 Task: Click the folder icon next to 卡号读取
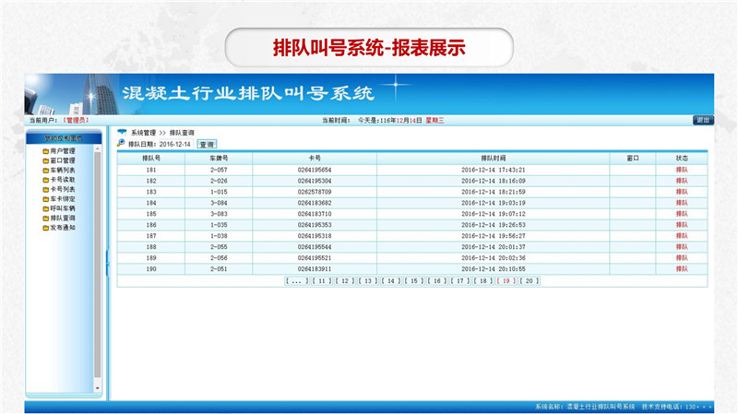[46, 180]
